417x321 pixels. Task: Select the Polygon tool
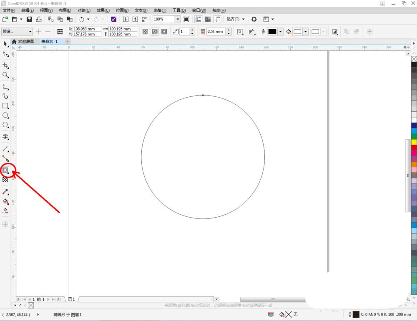(x=5, y=125)
